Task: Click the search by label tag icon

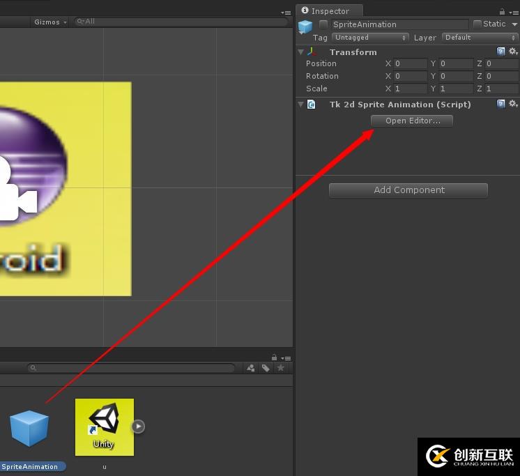Action: (x=266, y=368)
